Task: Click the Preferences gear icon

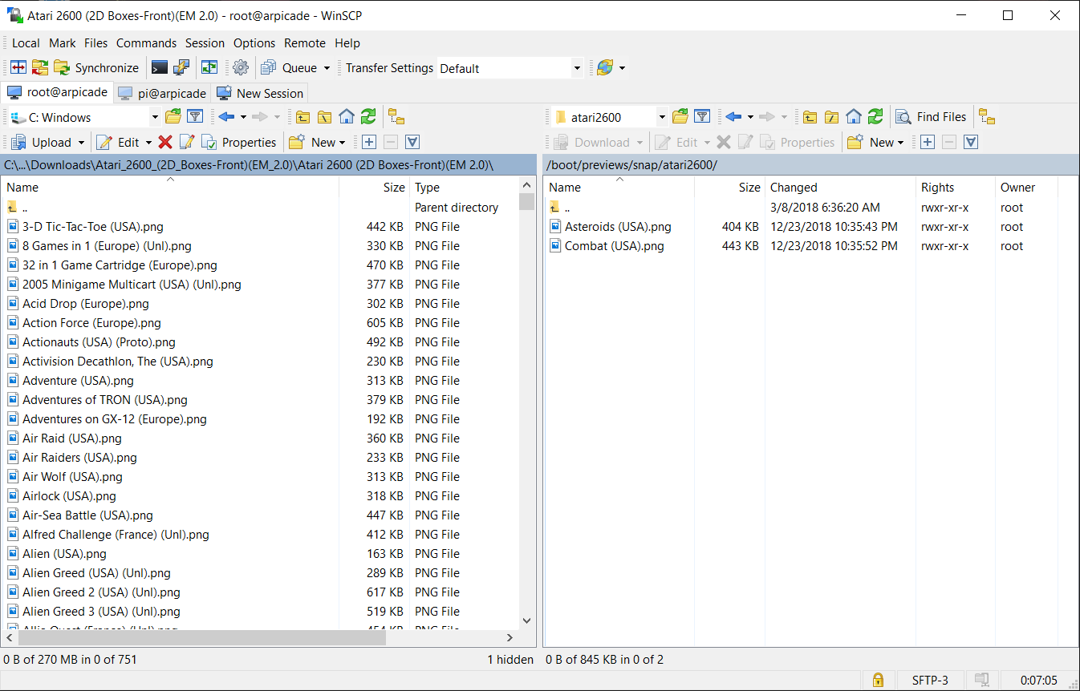Action: (x=241, y=68)
